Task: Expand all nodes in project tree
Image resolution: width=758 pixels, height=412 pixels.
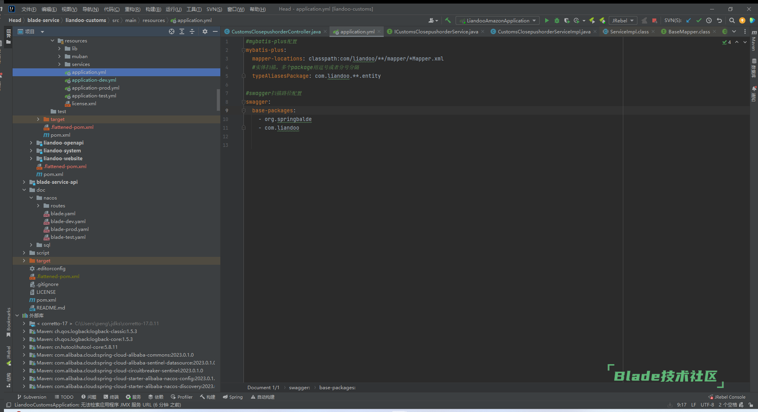Action: tap(182, 31)
